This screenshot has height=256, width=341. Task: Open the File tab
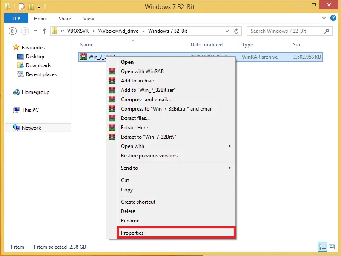pos(16,18)
